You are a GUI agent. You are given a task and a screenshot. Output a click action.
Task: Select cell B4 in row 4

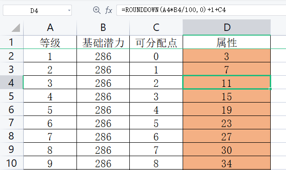click(103, 82)
